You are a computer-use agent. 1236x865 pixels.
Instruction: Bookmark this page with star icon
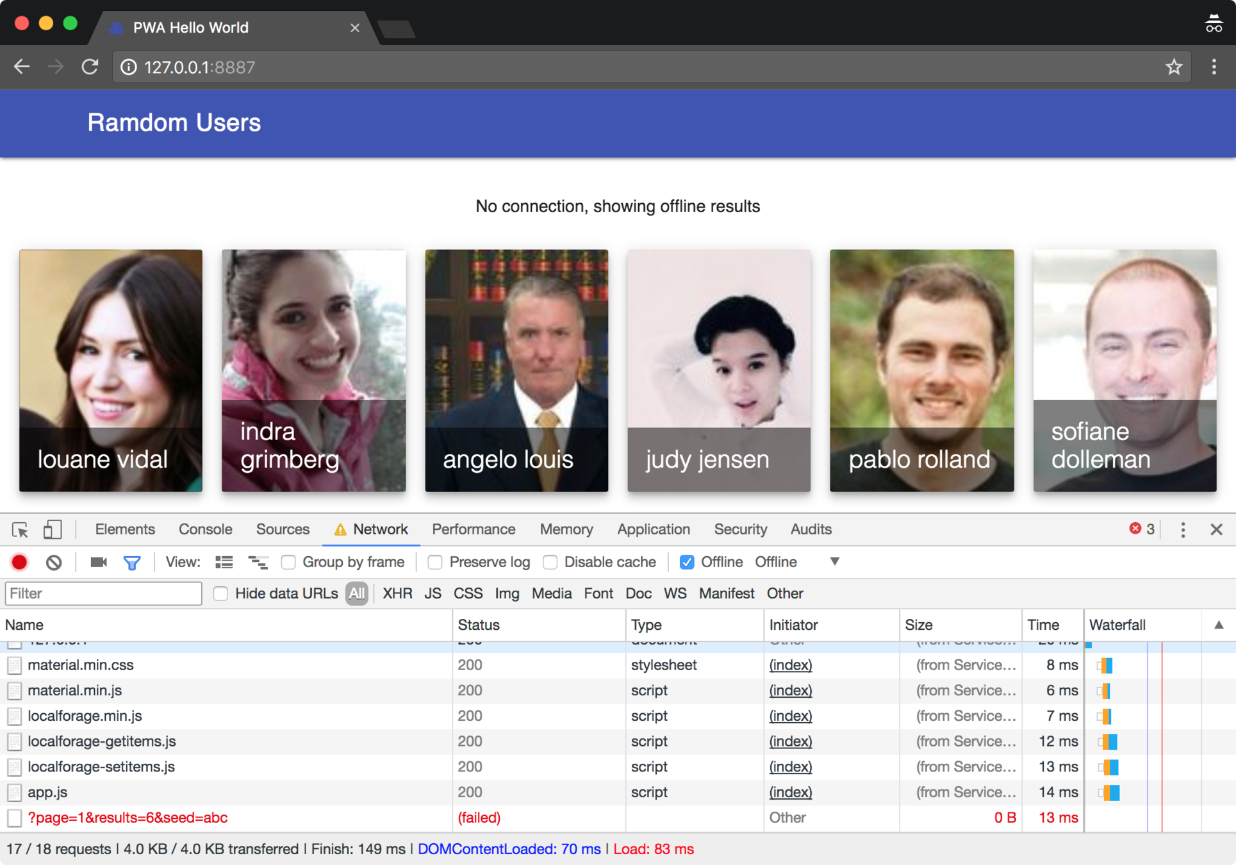[1173, 67]
